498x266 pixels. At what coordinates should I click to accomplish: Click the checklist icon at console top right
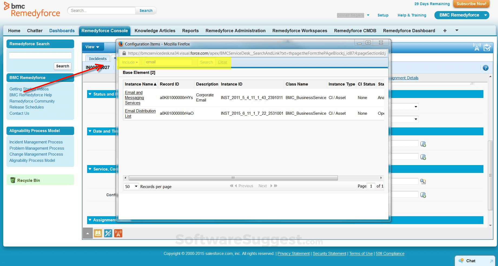point(487,47)
